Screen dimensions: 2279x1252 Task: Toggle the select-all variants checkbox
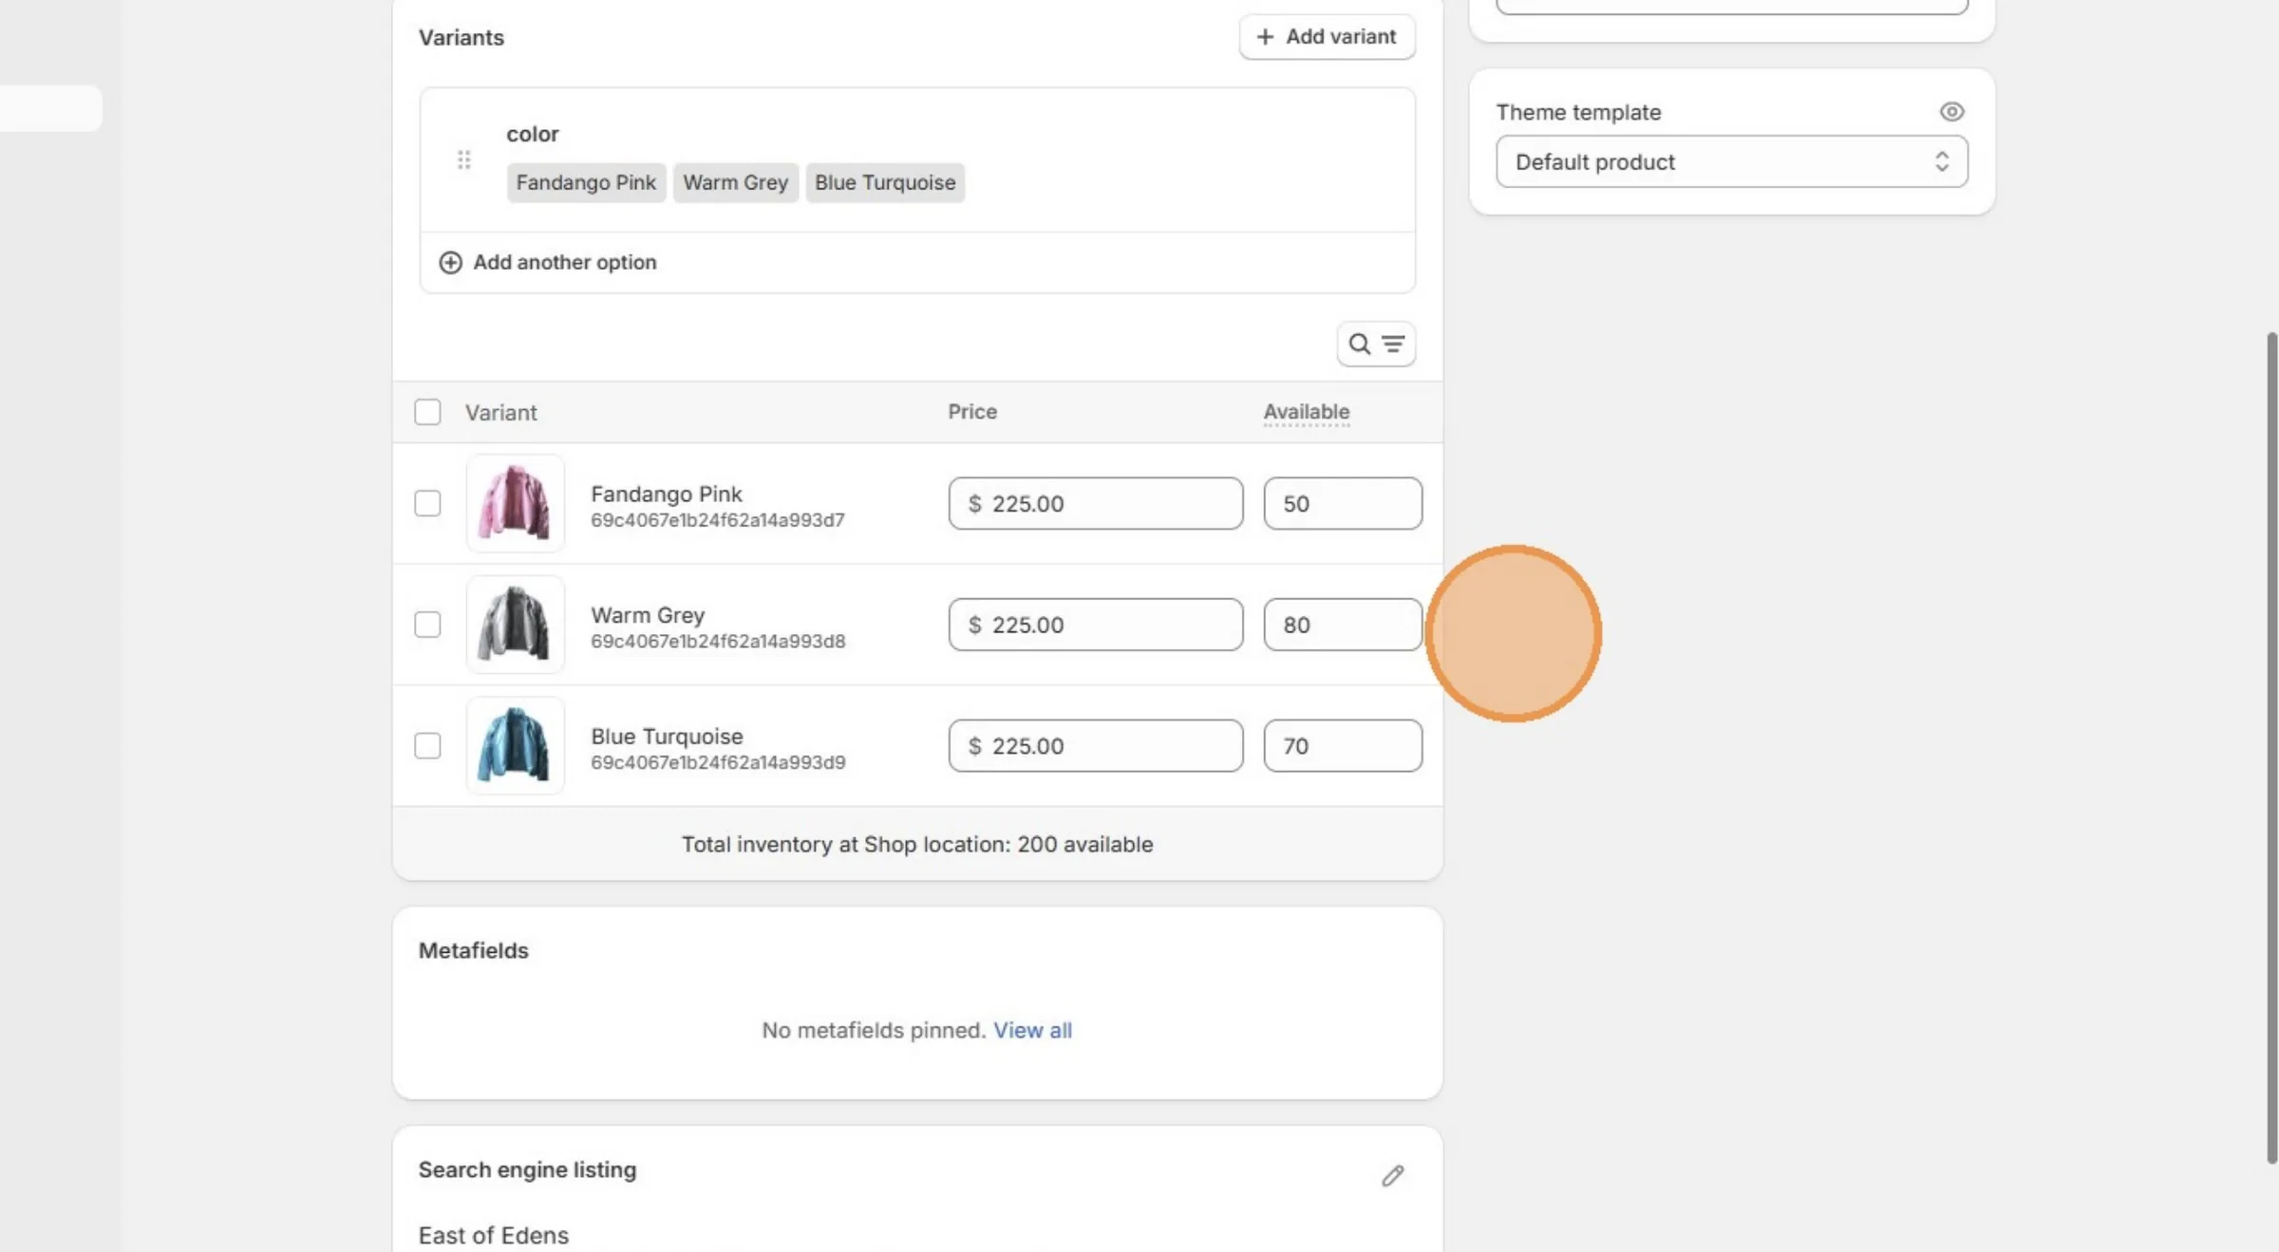click(427, 412)
